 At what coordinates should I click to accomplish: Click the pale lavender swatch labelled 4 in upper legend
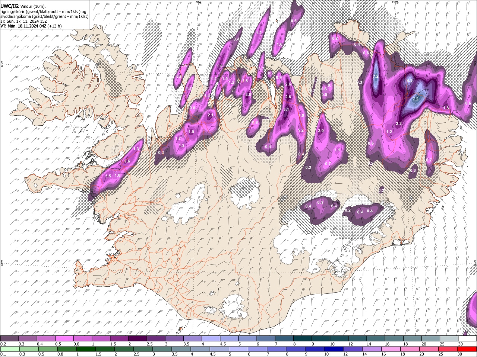coord(211,338)
